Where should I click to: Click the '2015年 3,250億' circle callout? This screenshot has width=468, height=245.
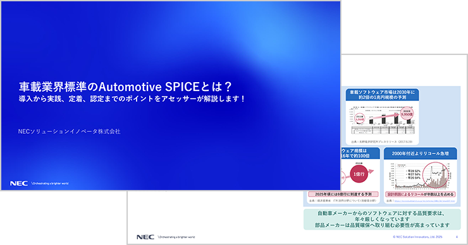(x=359, y=119)
